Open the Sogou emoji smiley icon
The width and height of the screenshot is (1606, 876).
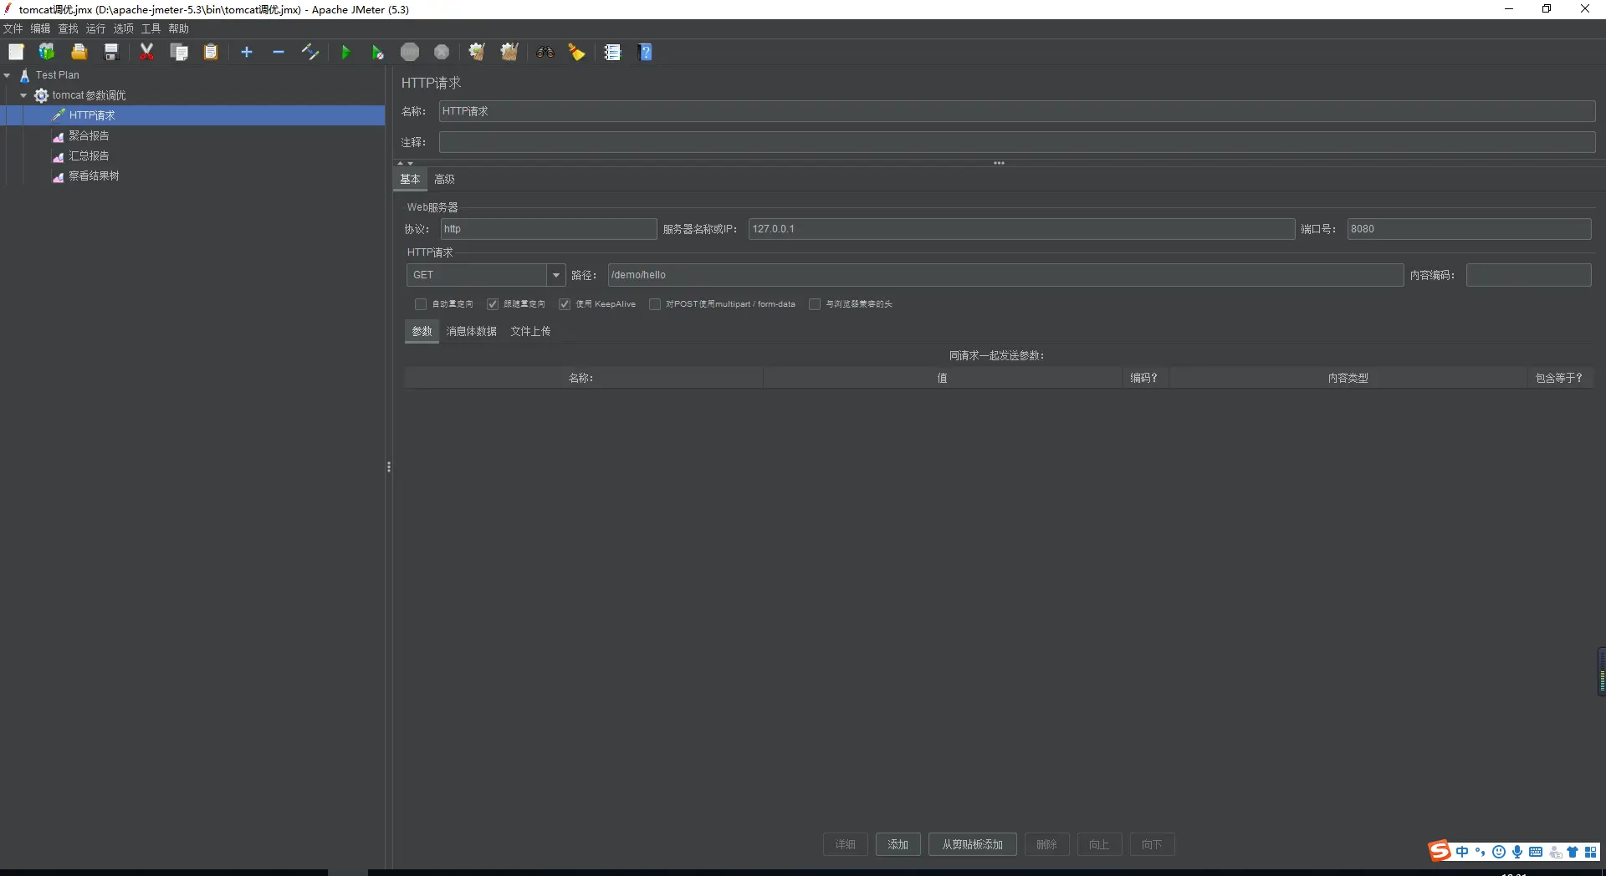(x=1499, y=852)
